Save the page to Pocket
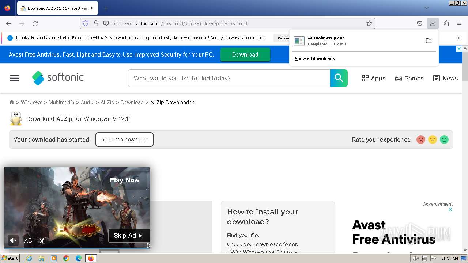The height and width of the screenshot is (263, 468). point(420,23)
